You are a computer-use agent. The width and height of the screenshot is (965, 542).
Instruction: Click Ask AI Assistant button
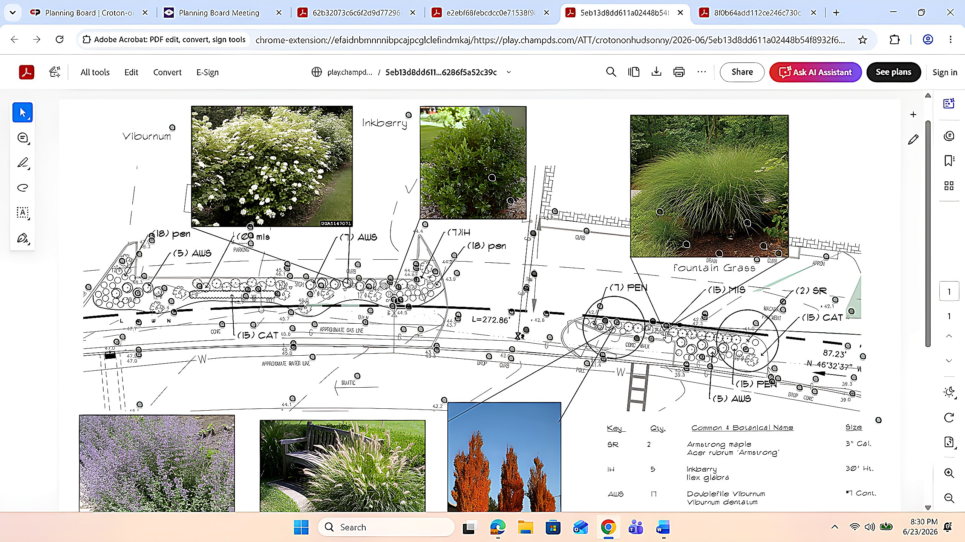click(x=816, y=72)
